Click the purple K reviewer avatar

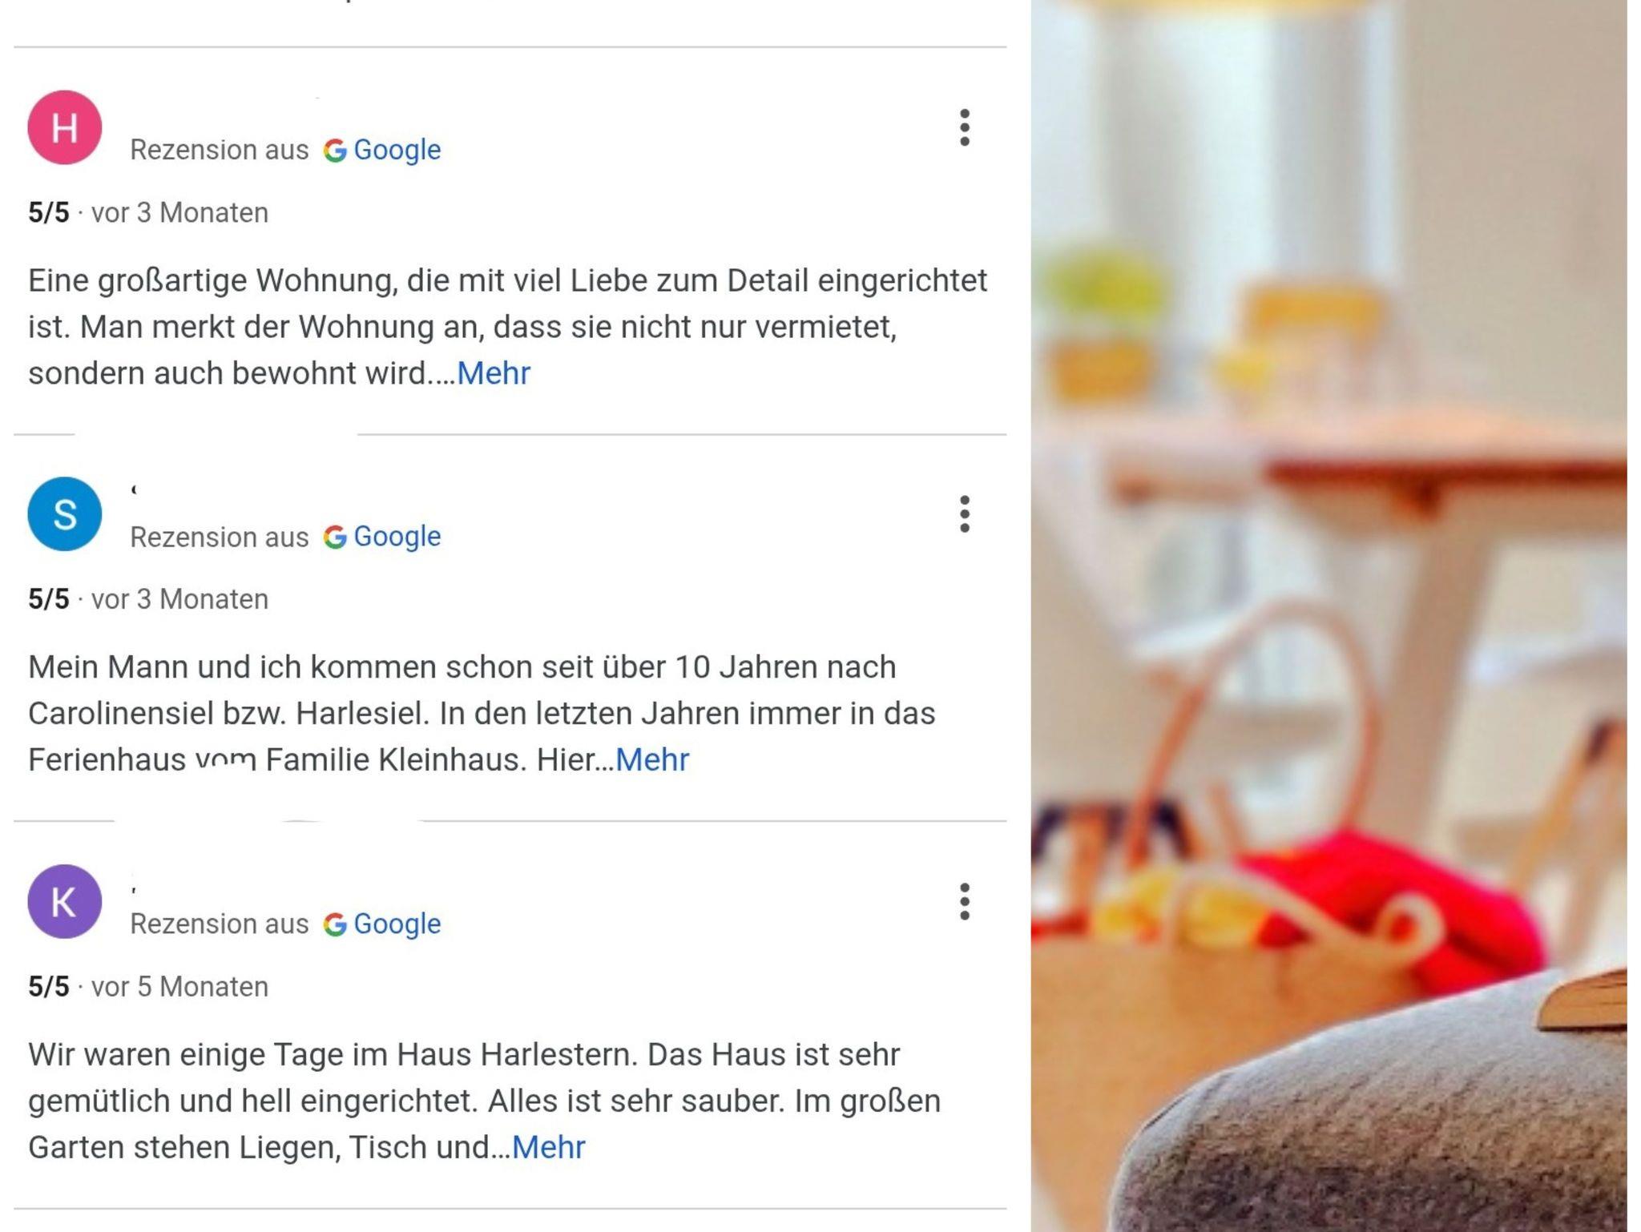[x=65, y=902]
